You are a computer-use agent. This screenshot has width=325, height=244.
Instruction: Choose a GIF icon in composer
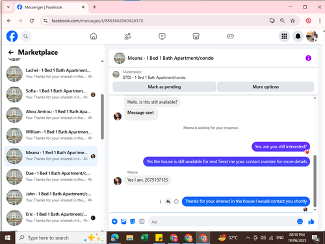pyautogui.click(x=142, y=221)
